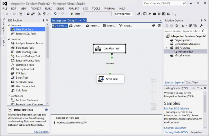209x136 pixels.
Task: Open the Control Flow Basics link
Action: pyautogui.click(x=175, y=128)
